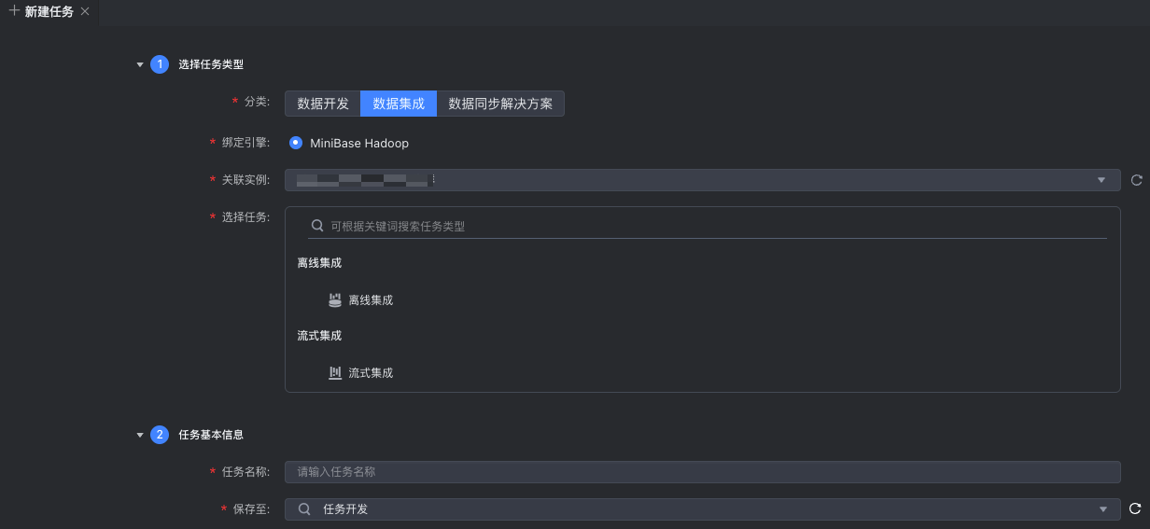Image resolution: width=1150 pixels, height=529 pixels.
Task: Open the 关联实例 dropdown
Action: [x=702, y=180]
